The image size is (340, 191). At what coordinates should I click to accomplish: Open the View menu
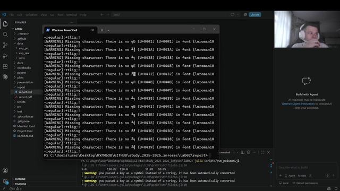click(44, 15)
